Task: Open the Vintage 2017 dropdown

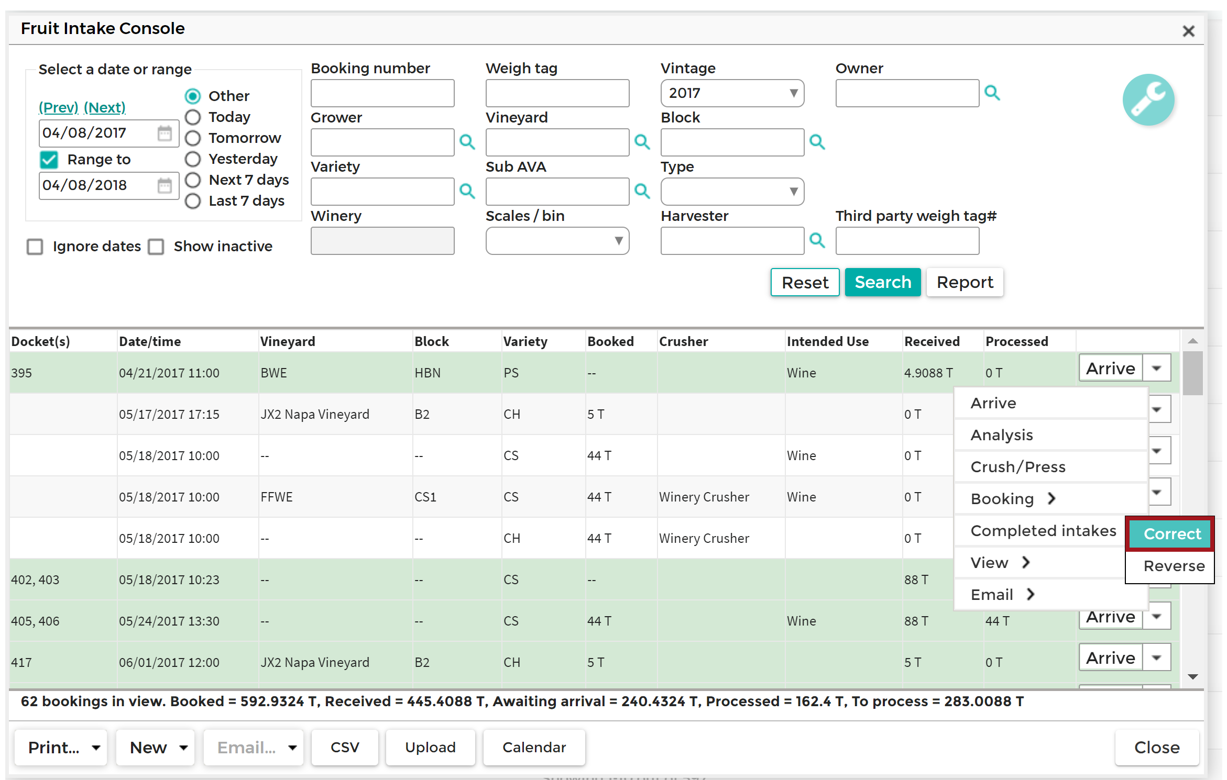Action: point(732,93)
